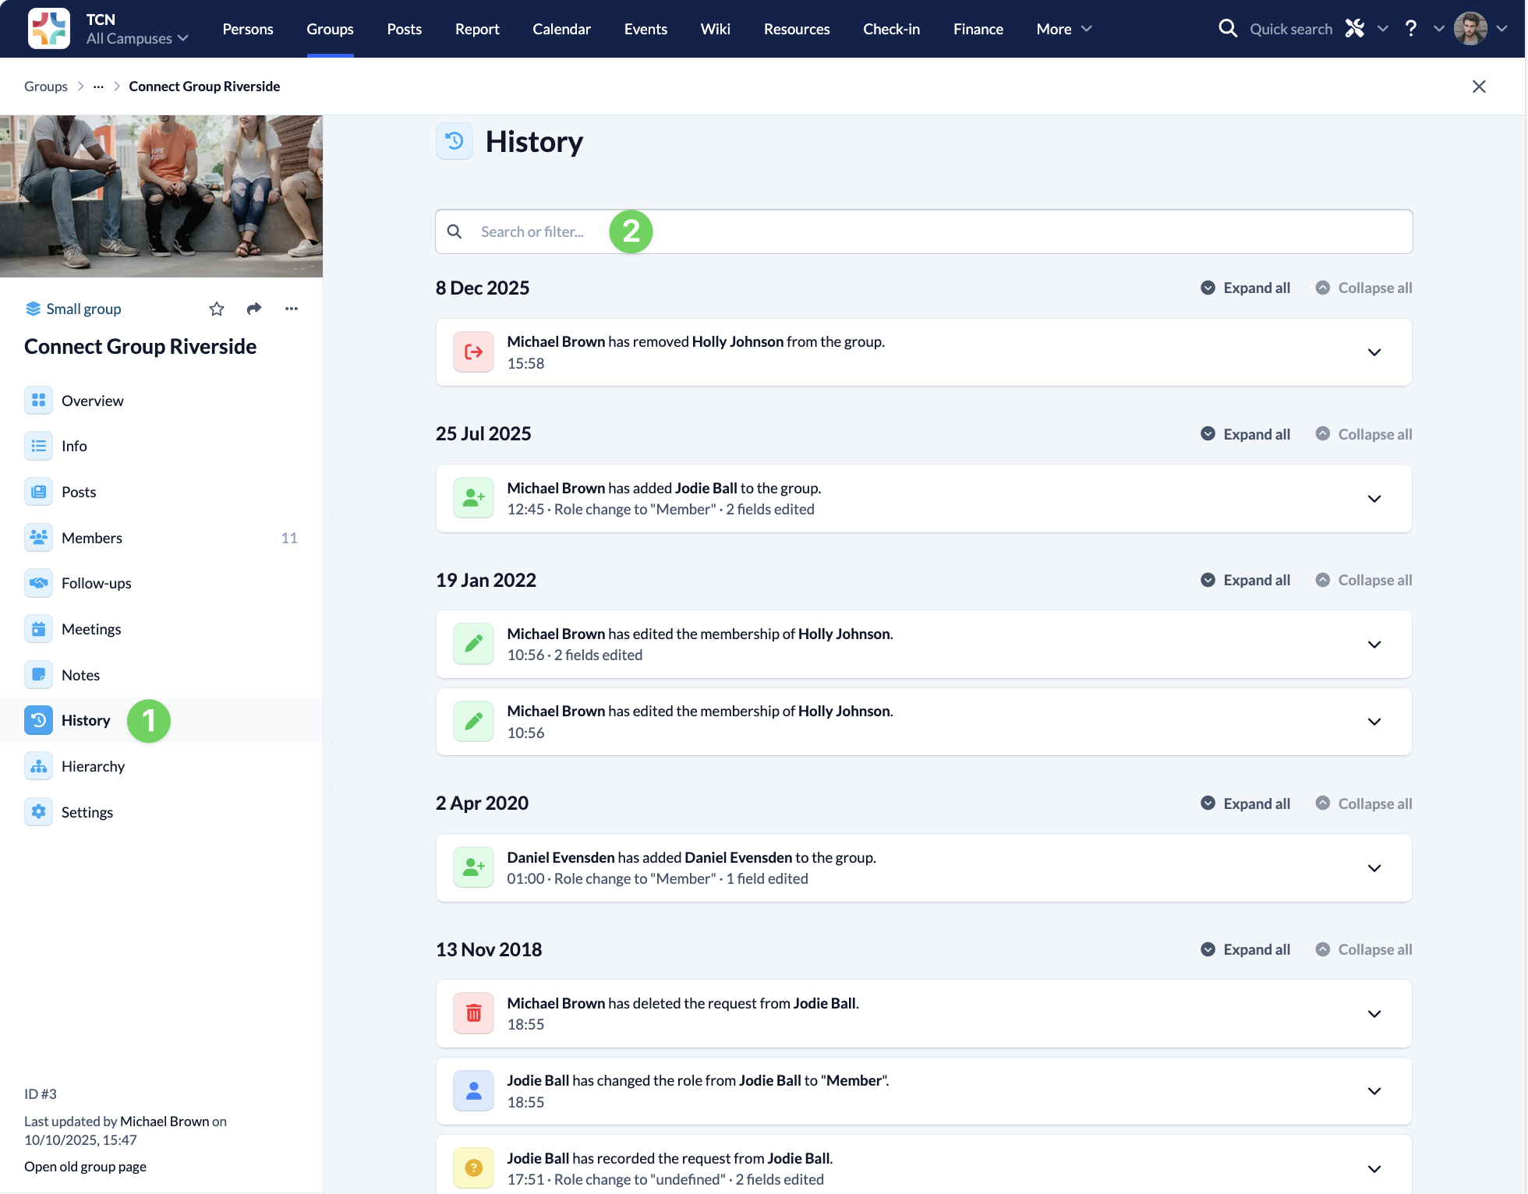Image resolution: width=1528 pixels, height=1194 pixels.
Task: Expand the Daniel Evensden added entry
Action: point(1374,868)
